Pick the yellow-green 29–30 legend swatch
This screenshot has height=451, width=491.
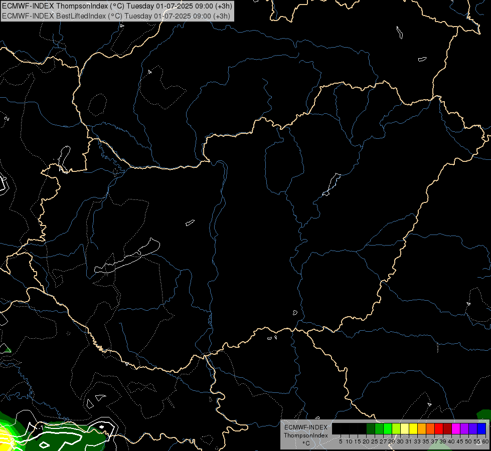point(396,428)
